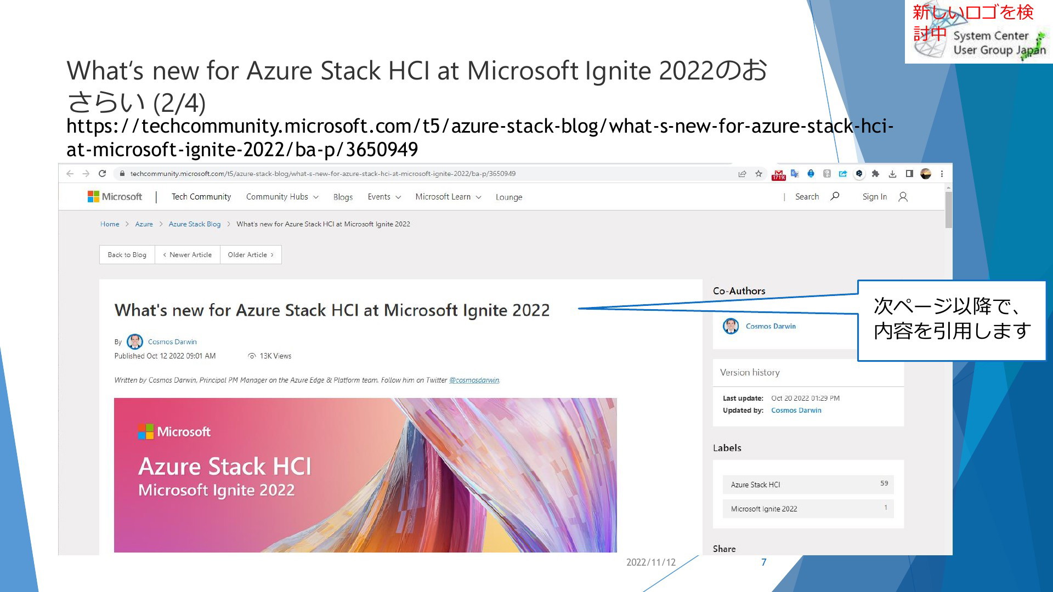Click the Azure Stack Blog breadcrumb

(194, 224)
